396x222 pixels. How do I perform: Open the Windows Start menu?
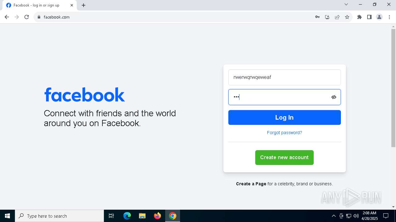click(7, 216)
